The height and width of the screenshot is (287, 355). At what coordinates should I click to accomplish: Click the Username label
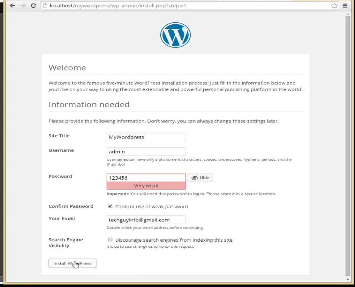(61, 150)
